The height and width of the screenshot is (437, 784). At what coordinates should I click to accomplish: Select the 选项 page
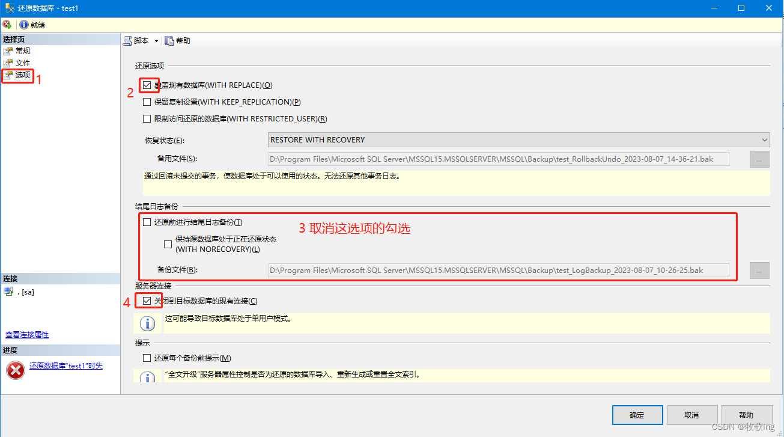[23, 75]
